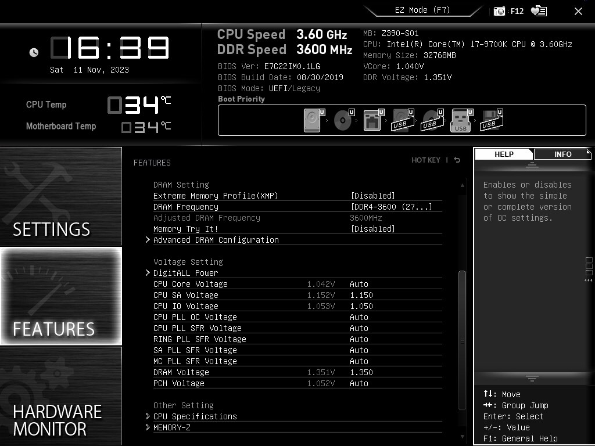Click the Adjusted DRAM Frequency 3600MHz value
Screen dimensions: 595x446
pos(366,218)
